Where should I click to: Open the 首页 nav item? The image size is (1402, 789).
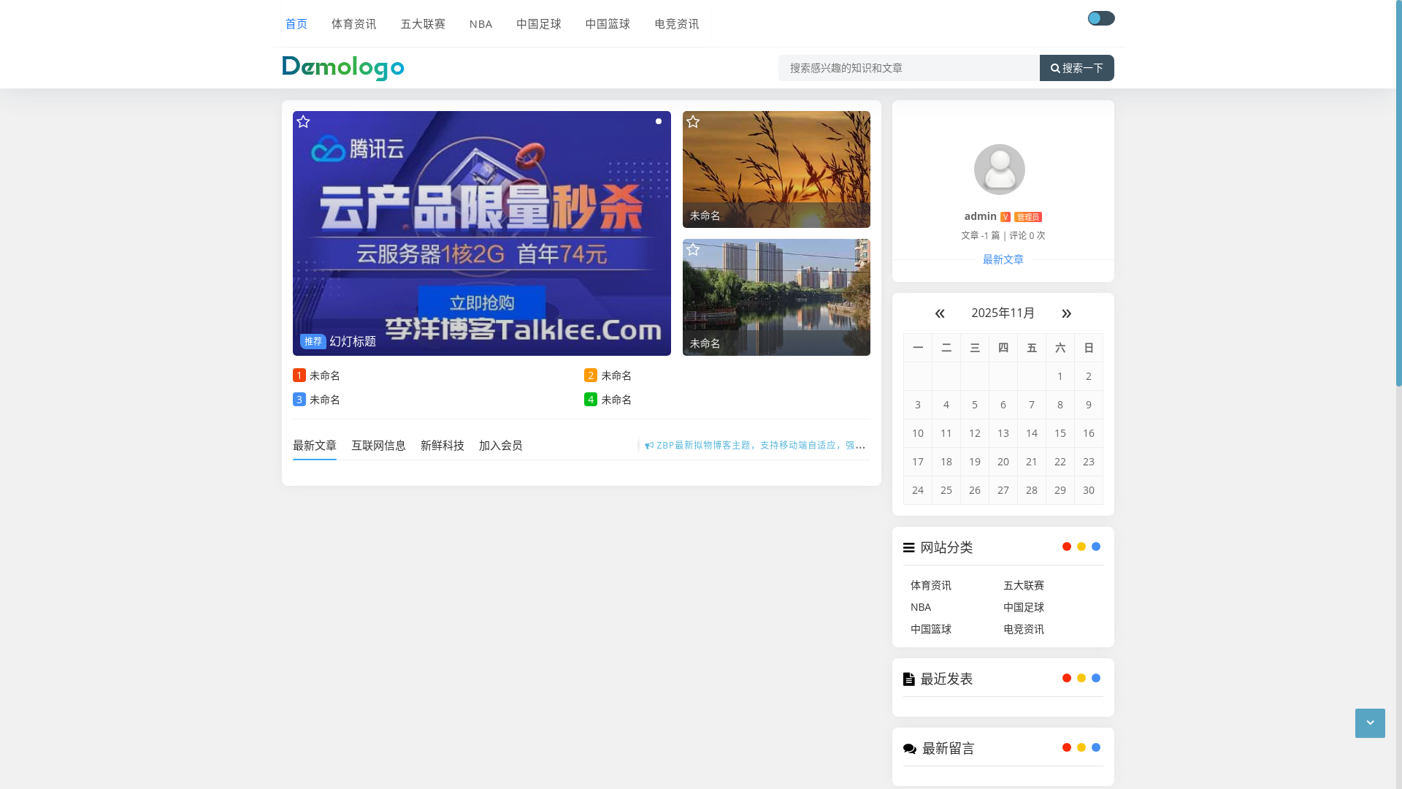tap(296, 24)
